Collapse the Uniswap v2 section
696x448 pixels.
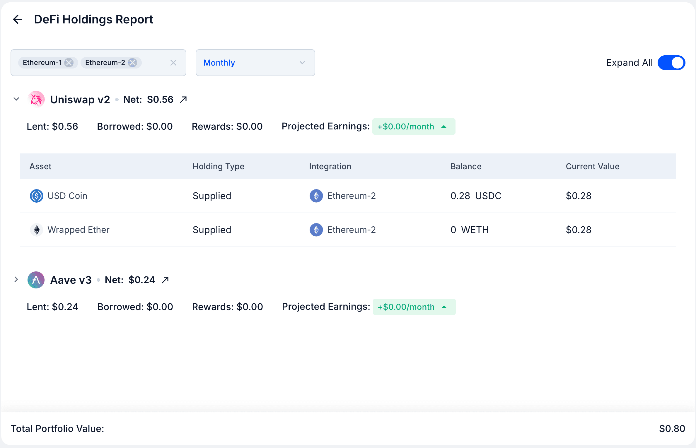pos(16,99)
